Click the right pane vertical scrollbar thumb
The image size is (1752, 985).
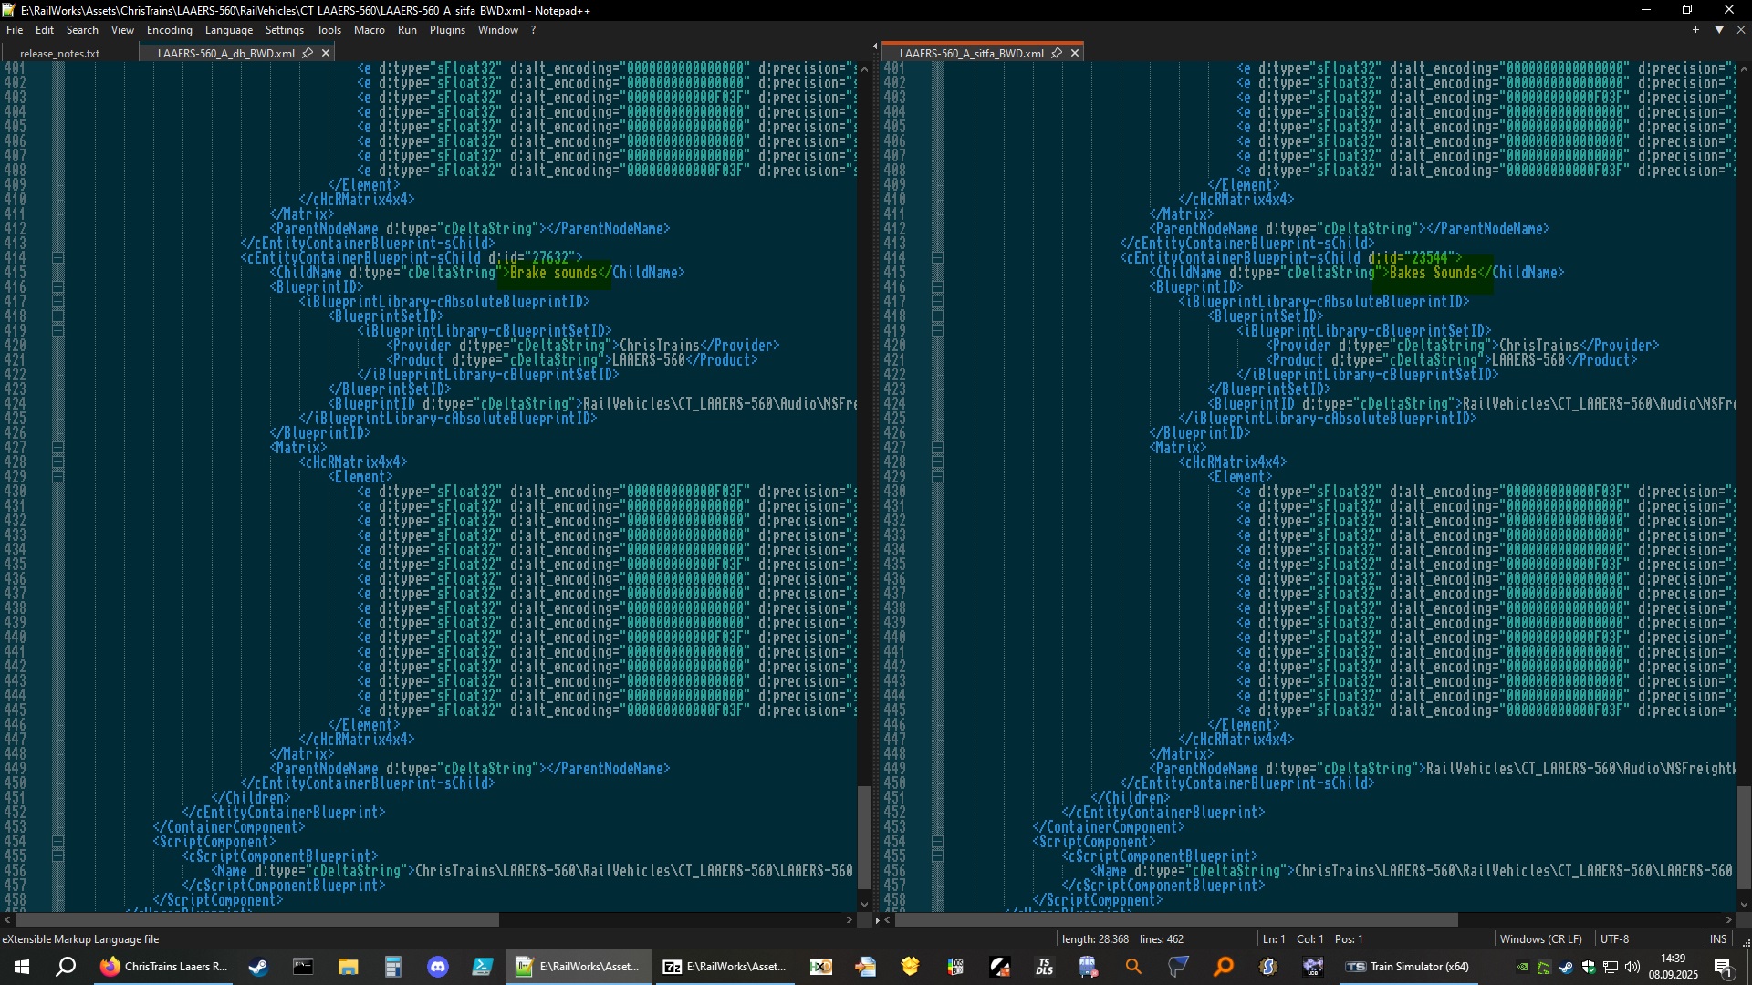click(1744, 837)
